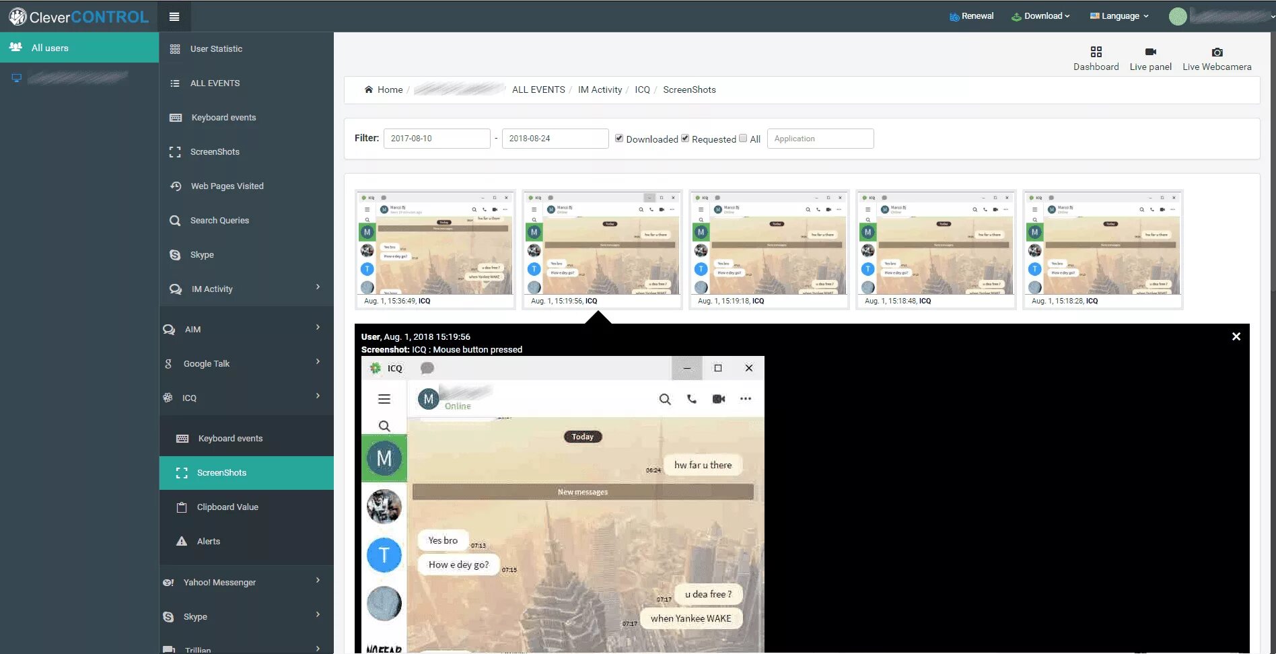
Task: Expand the bottom Skype submenu chevron
Action: (x=318, y=615)
